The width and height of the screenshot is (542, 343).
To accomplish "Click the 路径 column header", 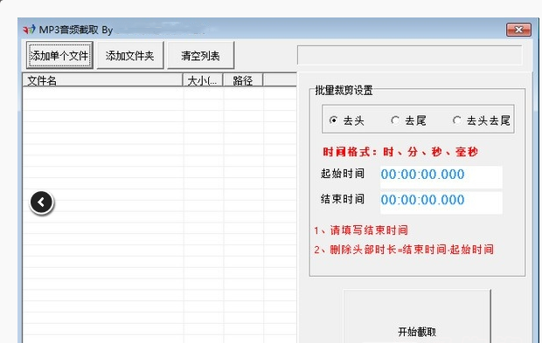I will (243, 81).
